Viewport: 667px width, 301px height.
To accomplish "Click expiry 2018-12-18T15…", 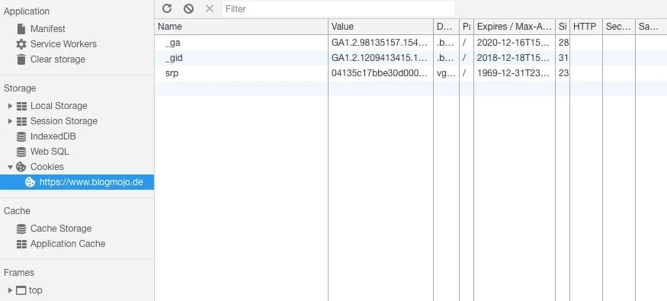I will (514, 58).
